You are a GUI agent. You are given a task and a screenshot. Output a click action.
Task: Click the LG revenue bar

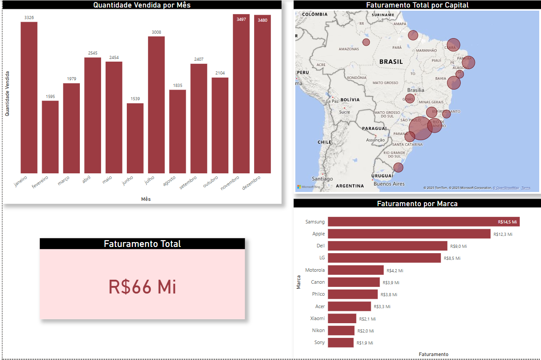coord(384,258)
